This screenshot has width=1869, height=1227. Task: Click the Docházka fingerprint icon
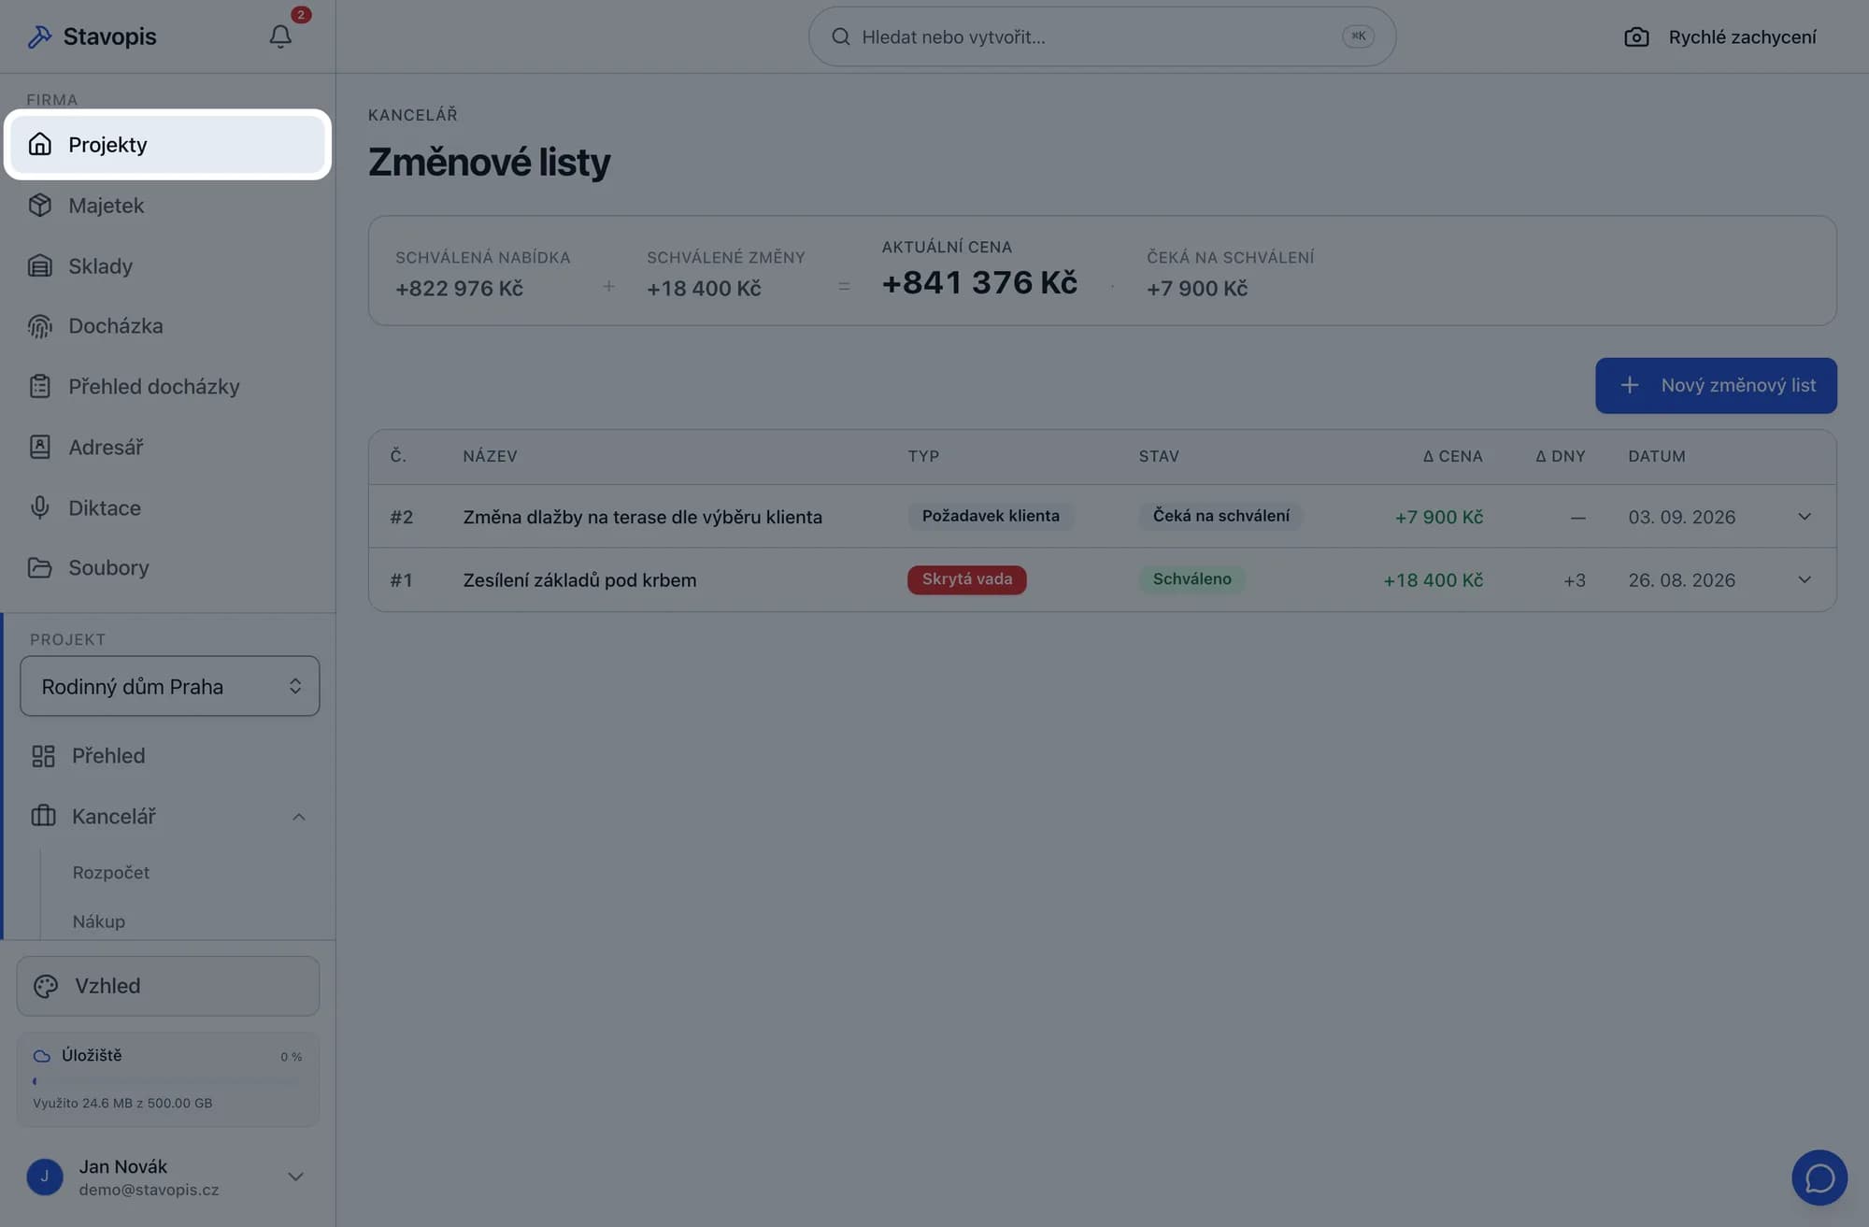(39, 326)
